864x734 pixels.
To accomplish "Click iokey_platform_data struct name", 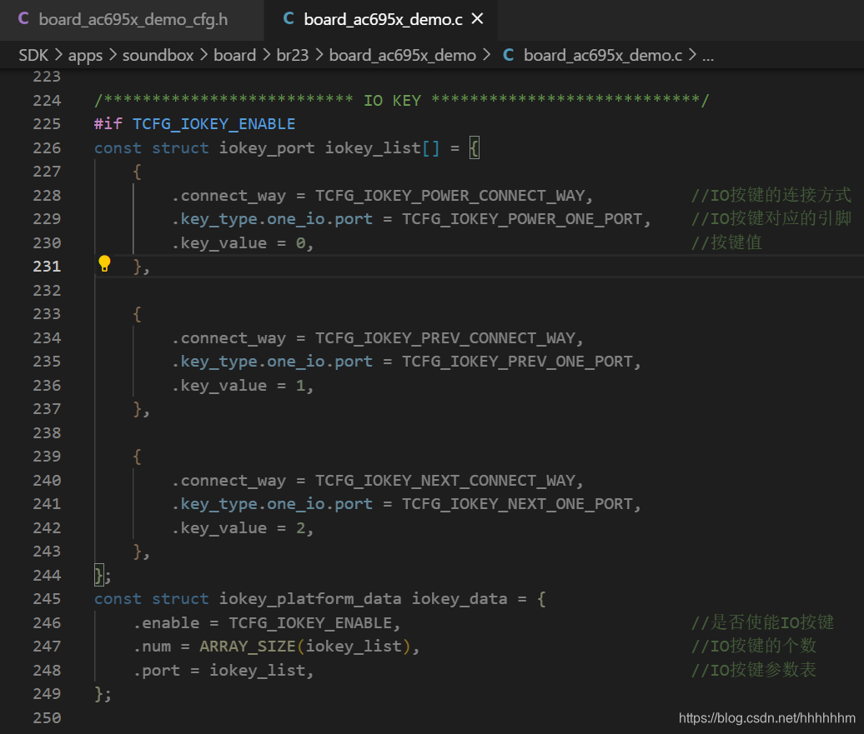I will coord(310,599).
